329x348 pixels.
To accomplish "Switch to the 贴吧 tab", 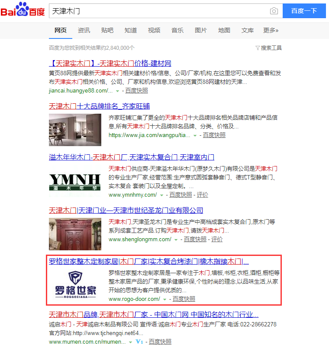I will click(x=107, y=30).
